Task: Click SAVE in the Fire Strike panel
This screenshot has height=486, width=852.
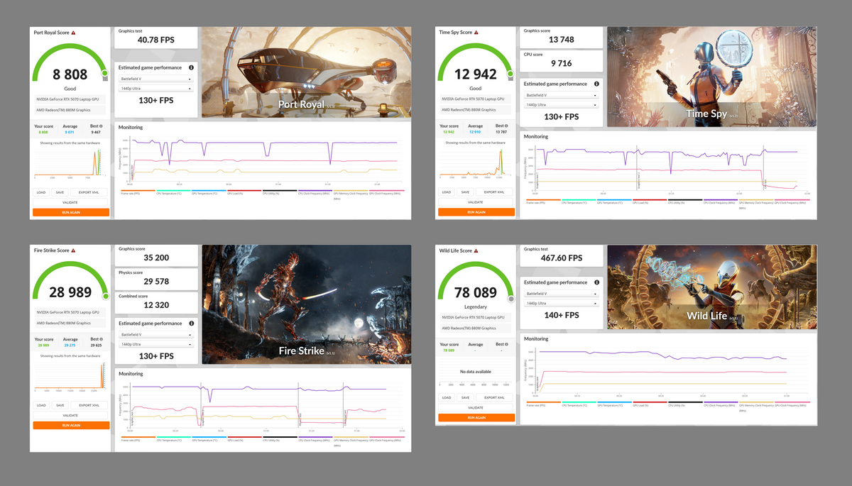Action: click(60, 405)
